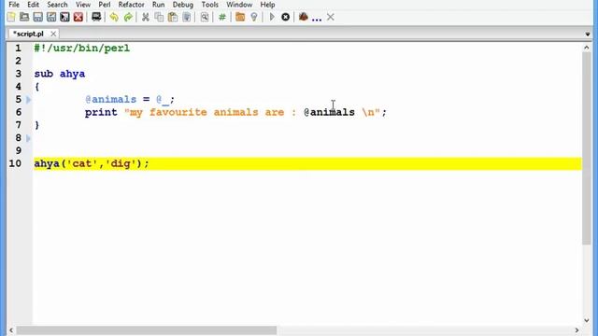
Task: Open the File menu
Action: click(14, 5)
